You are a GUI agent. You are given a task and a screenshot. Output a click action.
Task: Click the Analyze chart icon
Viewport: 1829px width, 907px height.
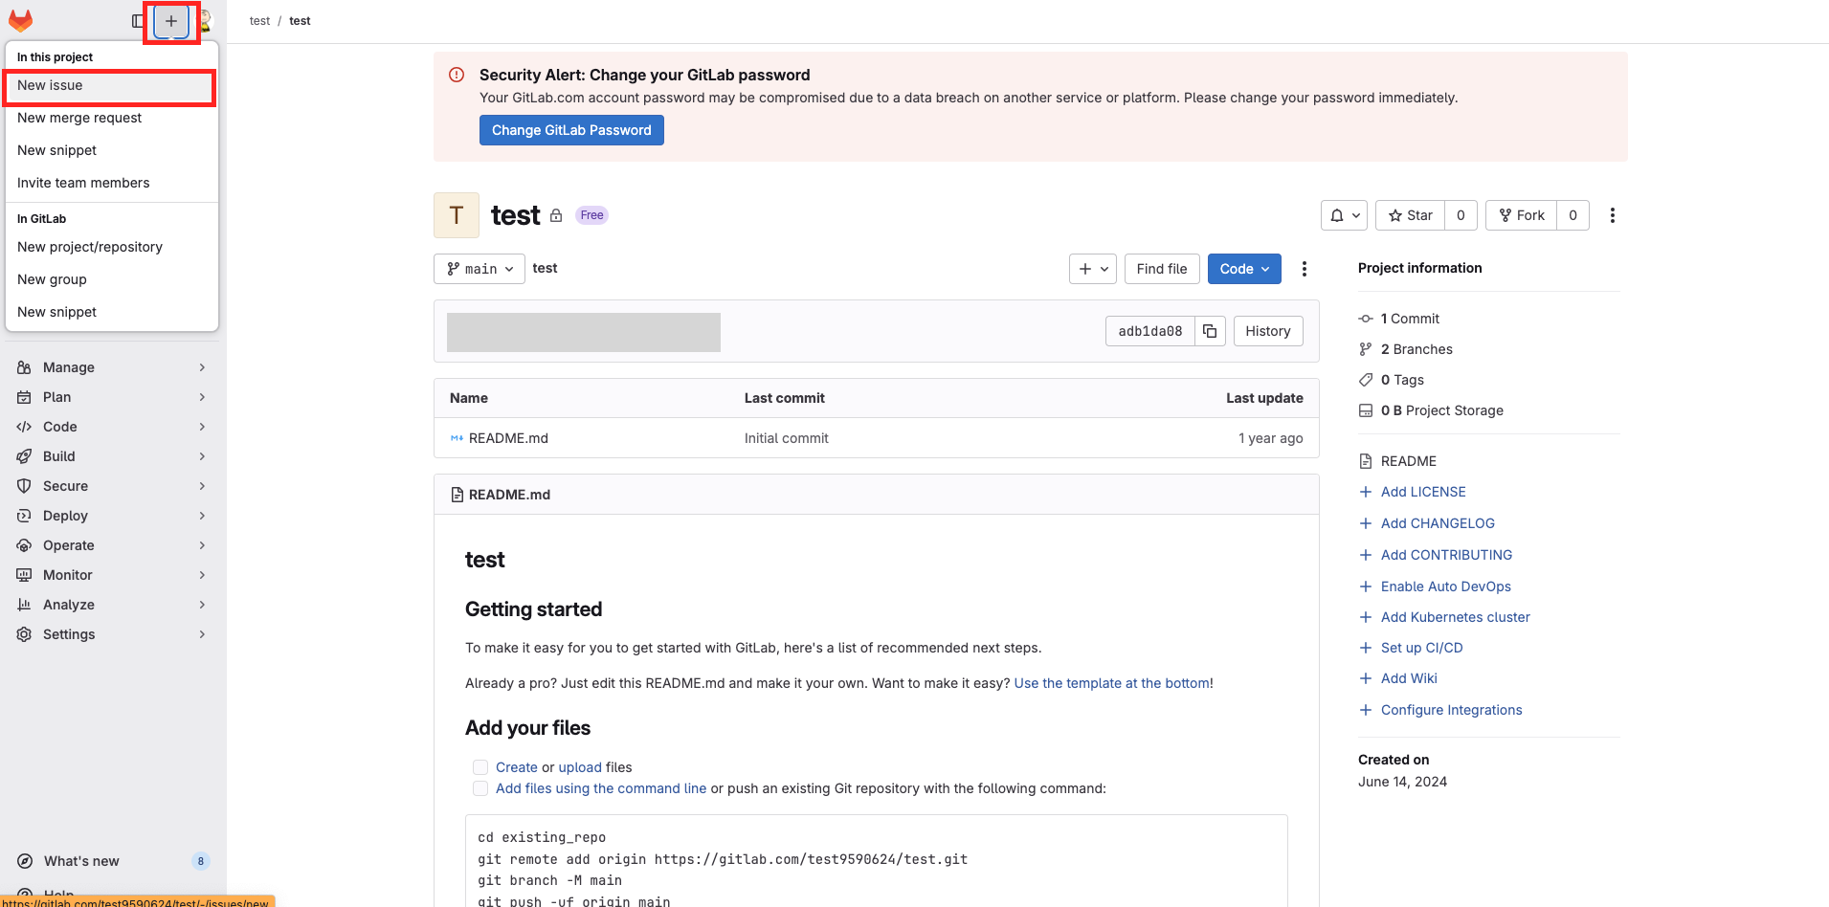[x=24, y=605]
